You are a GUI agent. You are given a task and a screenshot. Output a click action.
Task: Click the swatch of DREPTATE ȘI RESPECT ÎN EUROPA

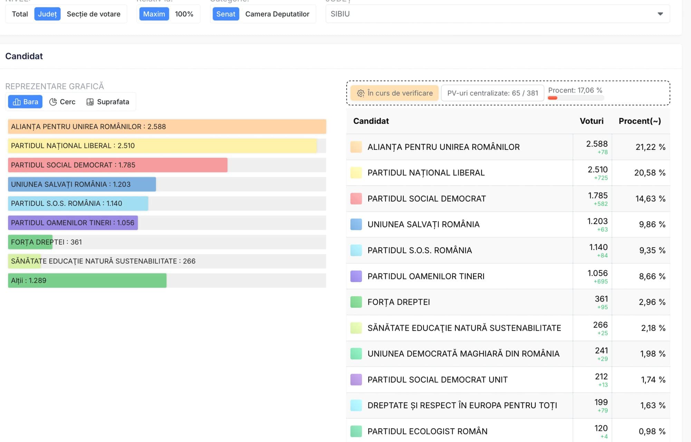(356, 405)
